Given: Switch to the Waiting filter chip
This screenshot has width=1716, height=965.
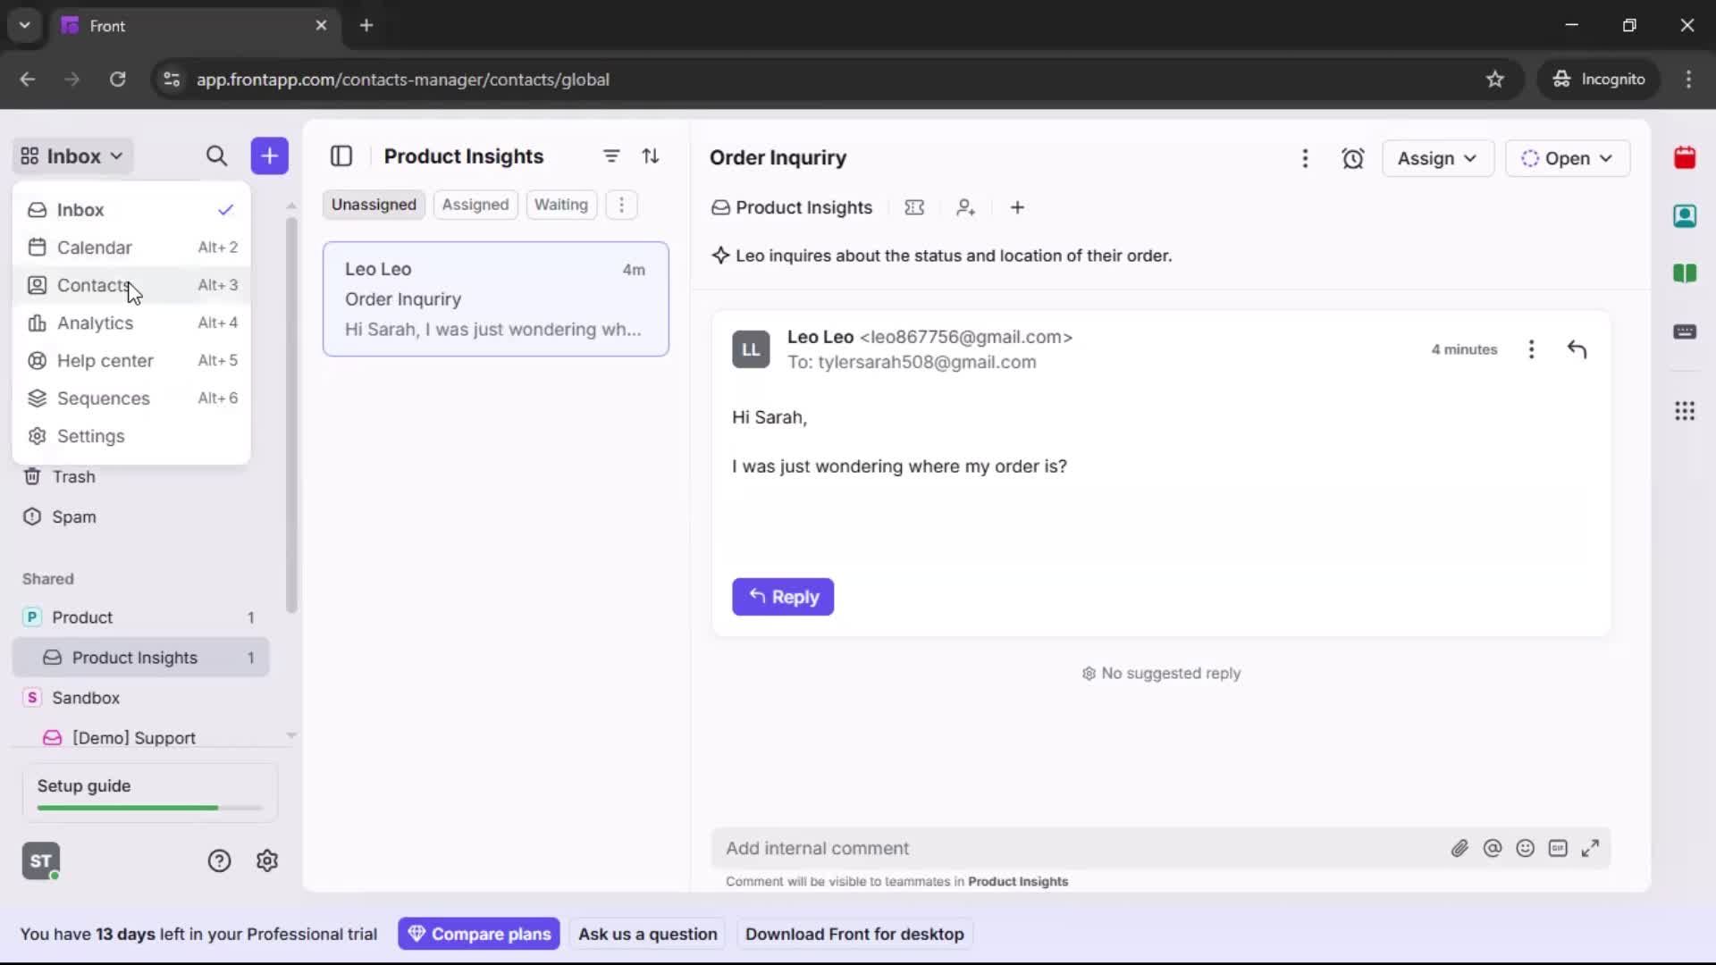Looking at the screenshot, I should (x=560, y=205).
